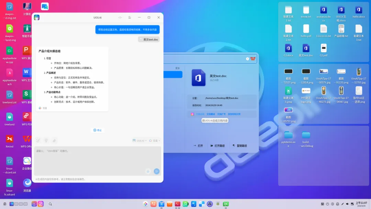Click the search magnifier in the taskbar
The height and width of the screenshot is (209, 371).
(x=50, y=203)
